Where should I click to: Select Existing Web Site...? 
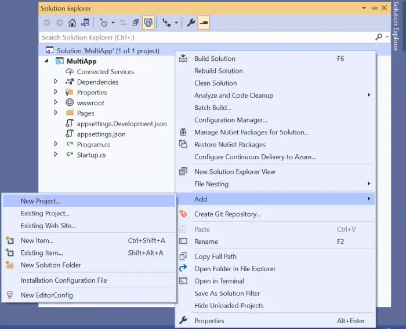coord(89,226)
